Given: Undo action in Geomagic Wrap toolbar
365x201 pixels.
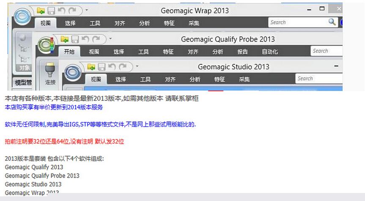Looking at the screenshot, I should [x=62, y=11].
